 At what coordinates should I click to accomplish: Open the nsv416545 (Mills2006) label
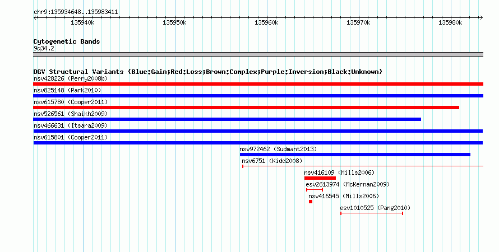[344, 196]
